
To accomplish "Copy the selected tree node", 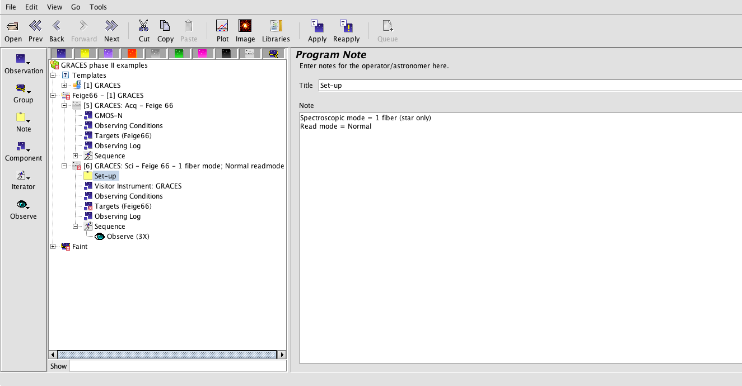I will [165, 31].
